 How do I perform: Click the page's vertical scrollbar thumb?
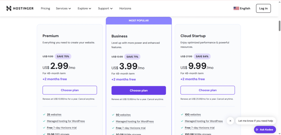pos(280,26)
